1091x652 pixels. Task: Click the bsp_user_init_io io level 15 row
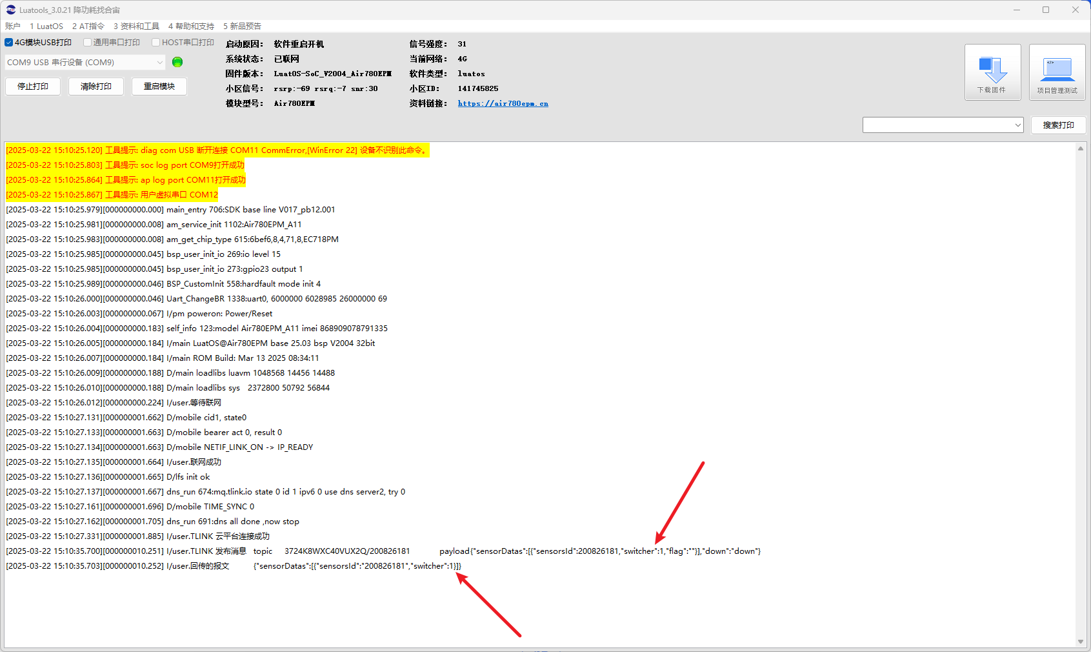point(143,254)
